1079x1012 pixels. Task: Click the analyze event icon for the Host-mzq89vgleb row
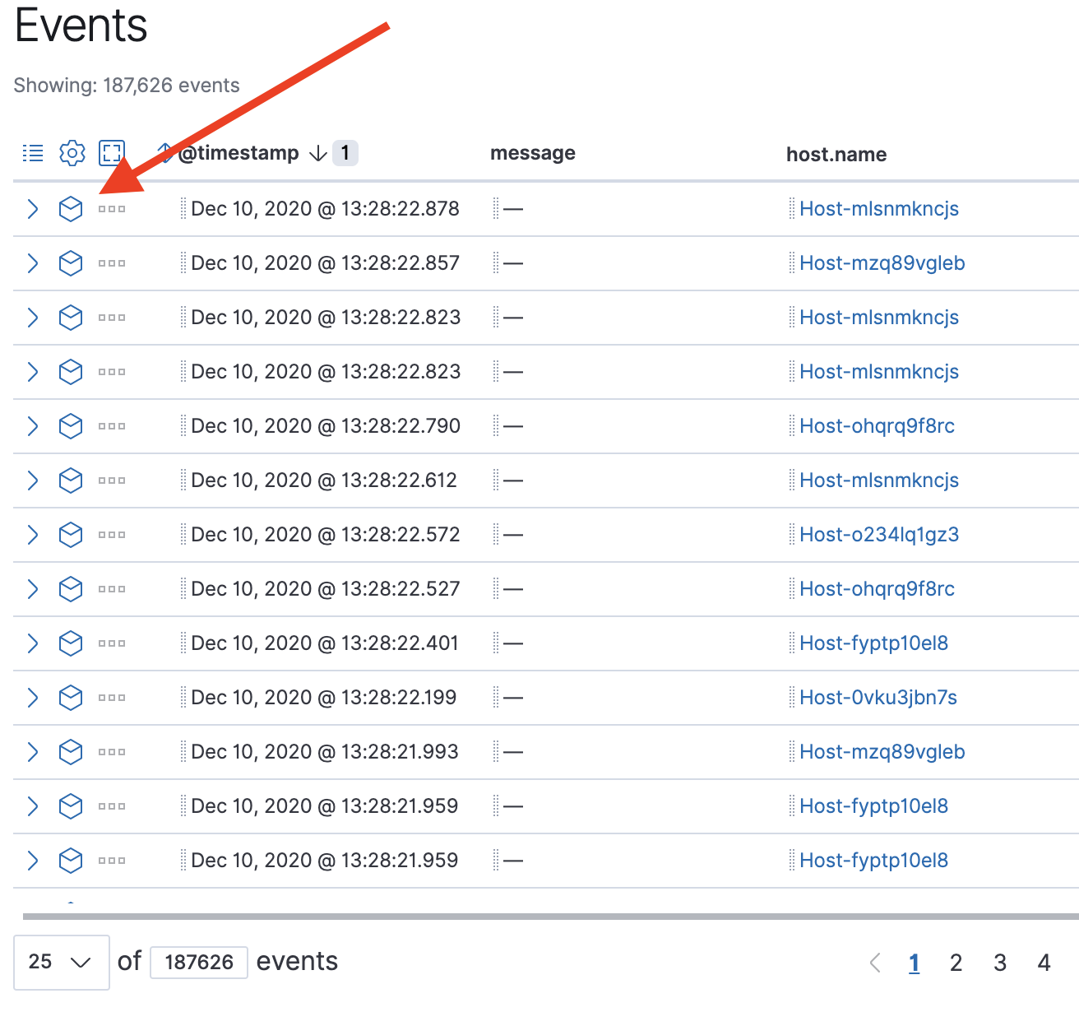click(71, 263)
